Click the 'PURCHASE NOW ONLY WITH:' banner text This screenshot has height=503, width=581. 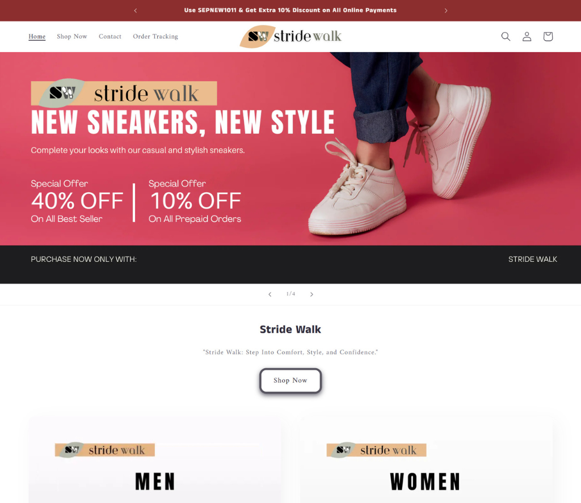(84, 259)
